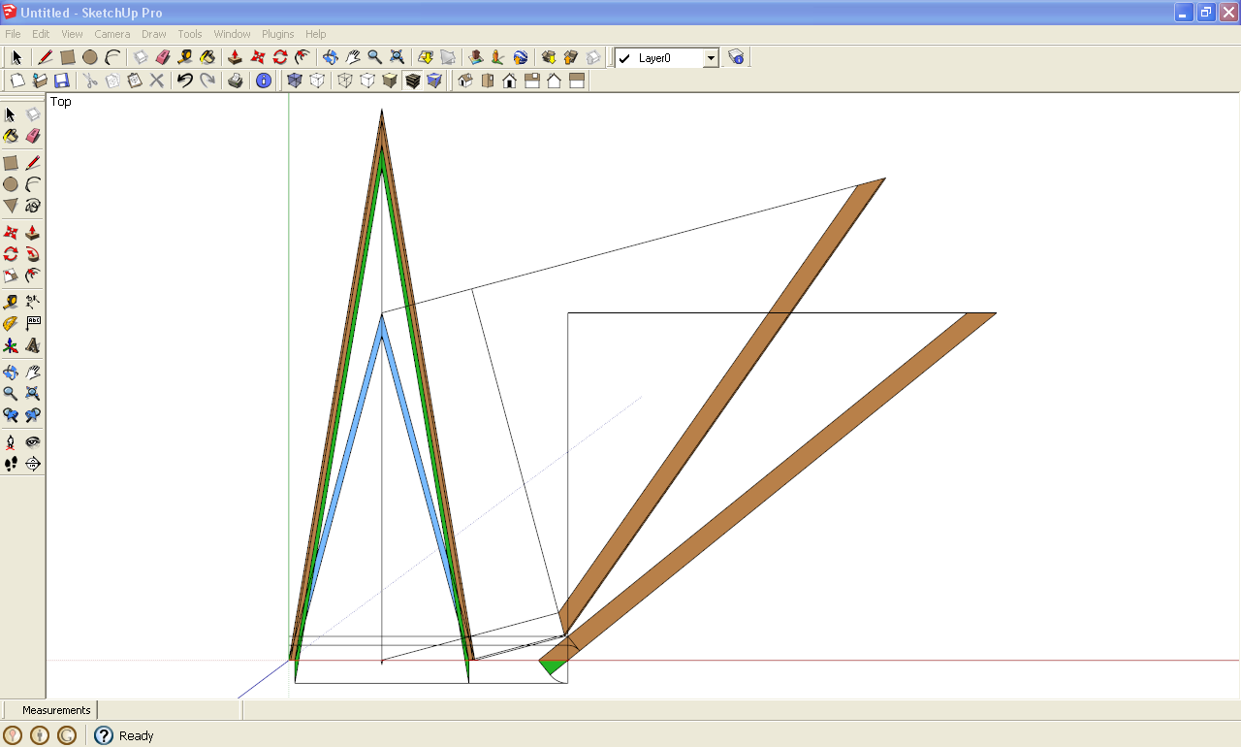The image size is (1241, 747).
Task: Click the Undo button in the toolbar
Action: (184, 81)
